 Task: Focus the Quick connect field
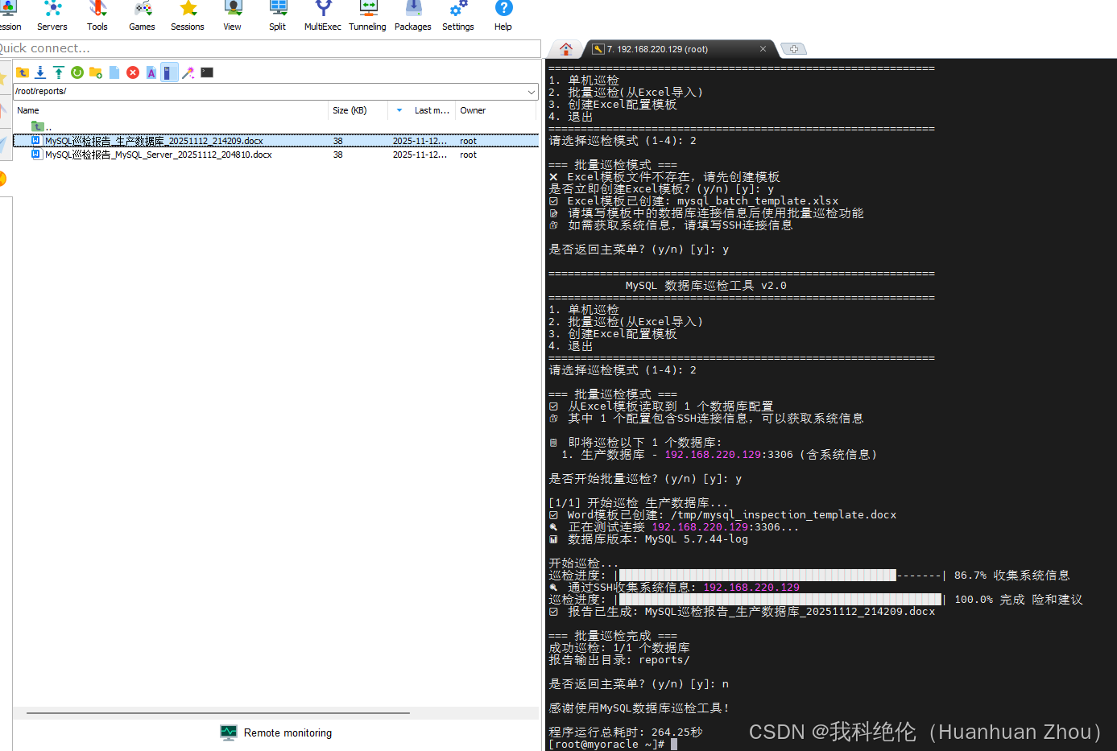coord(269,48)
